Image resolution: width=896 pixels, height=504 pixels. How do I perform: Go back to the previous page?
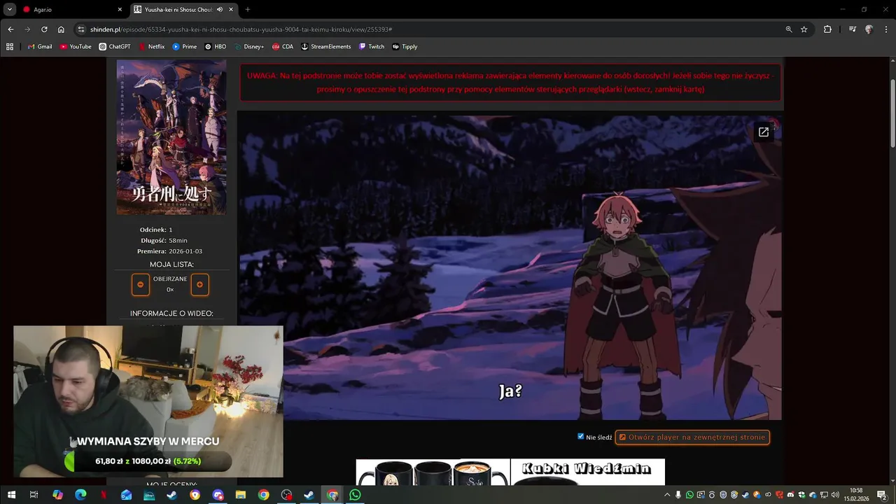coord(10,29)
